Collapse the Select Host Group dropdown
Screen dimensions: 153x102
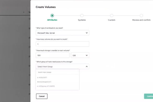63,67
